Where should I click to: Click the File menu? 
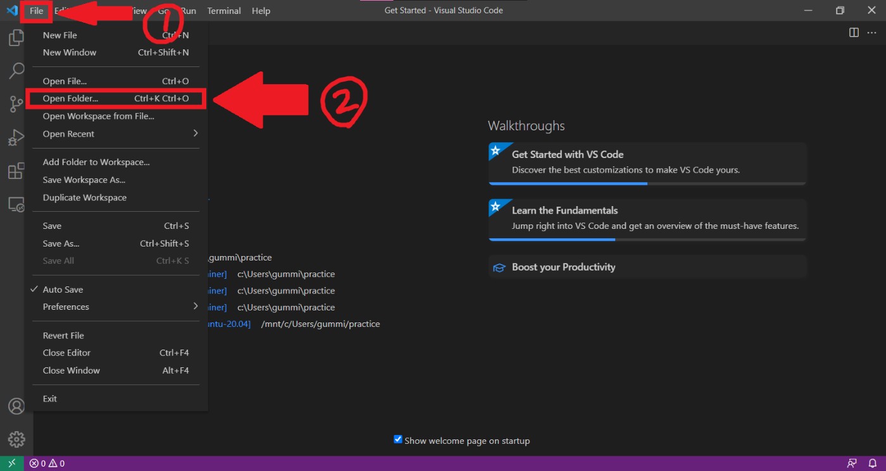[x=36, y=11]
